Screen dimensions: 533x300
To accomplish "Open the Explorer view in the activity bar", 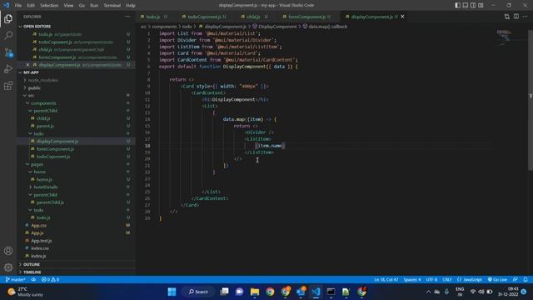I will [8, 18].
